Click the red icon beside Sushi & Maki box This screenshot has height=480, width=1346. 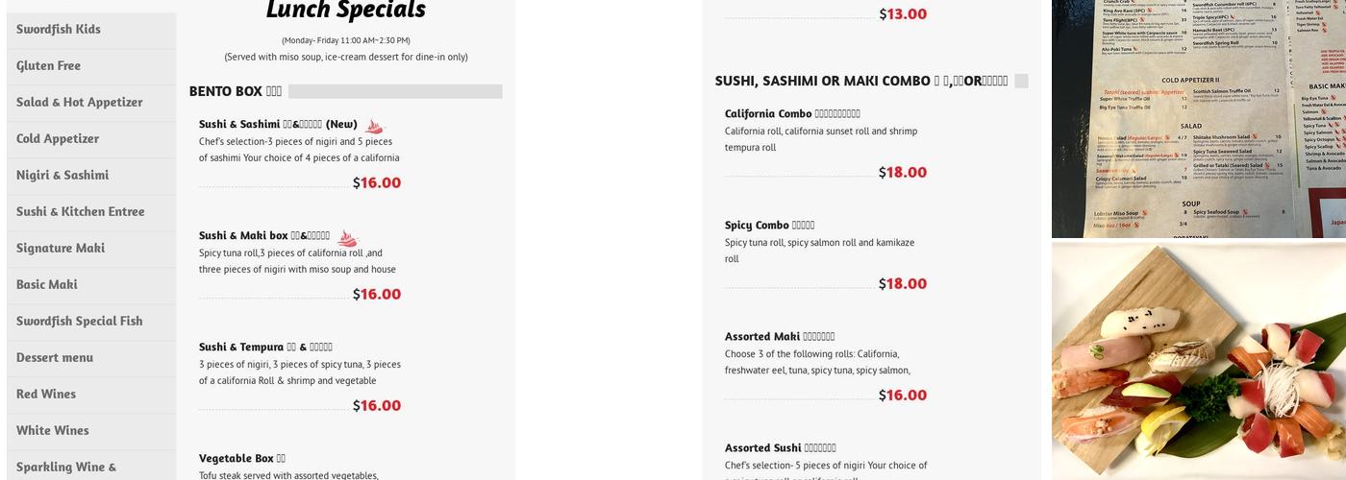point(347,238)
